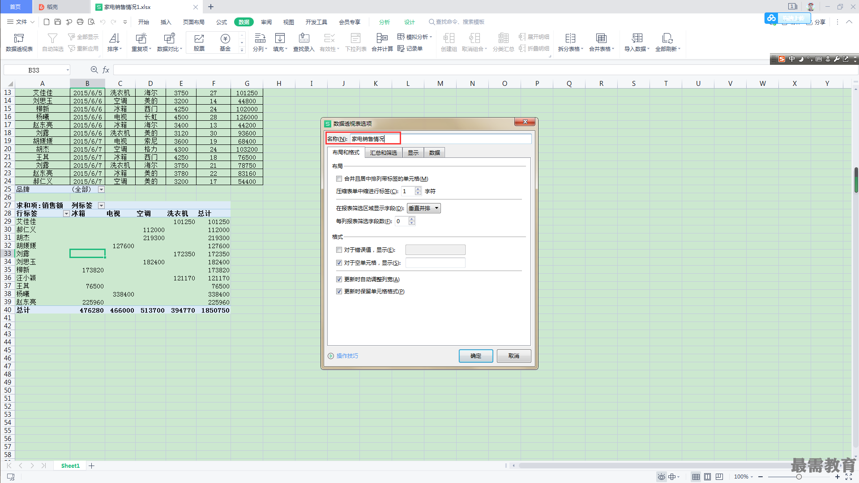Select the Sheet1 tab

[70, 466]
